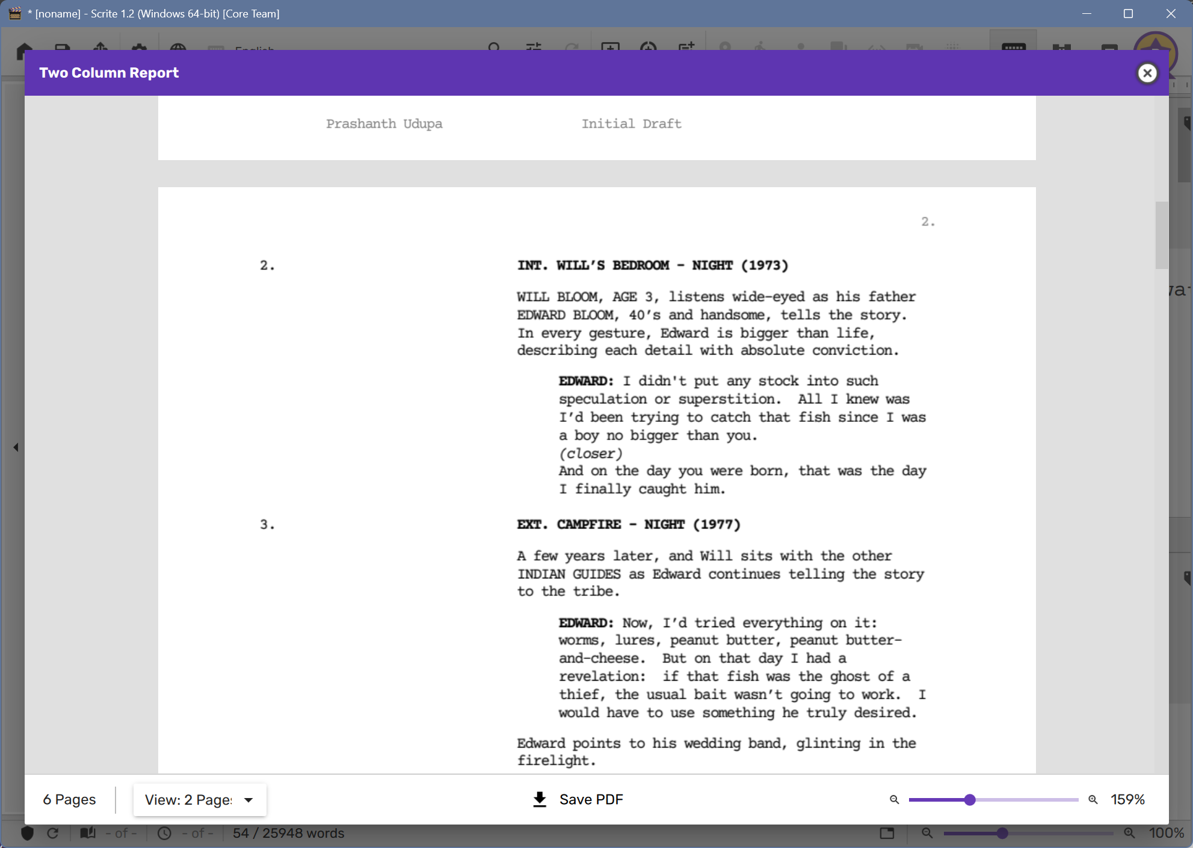Click the zoom in magnifier in report preview
The width and height of the screenshot is (1193, 848).
point(1093,800)
